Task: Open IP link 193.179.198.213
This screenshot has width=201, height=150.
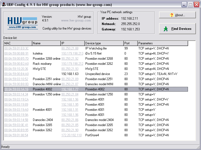Action: coord(72,53)
